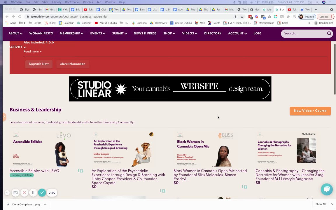This screenshot has width=336, height=210.
Task: Open the YouTube Studio bookmark
Action: coord(105,23)
